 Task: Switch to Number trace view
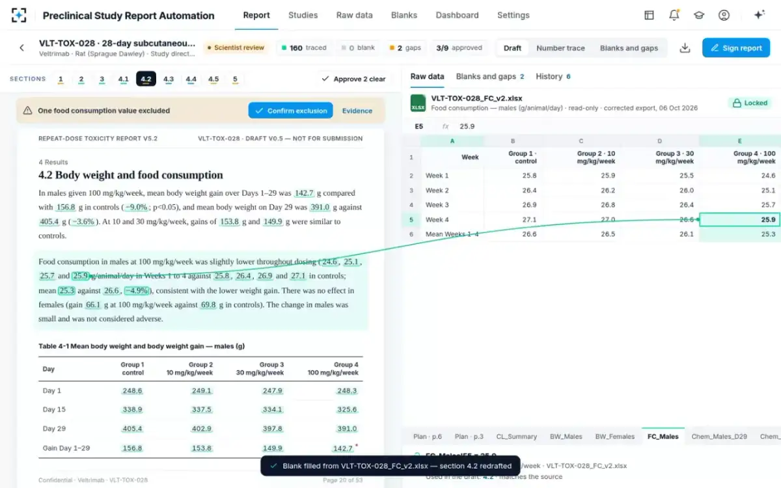click(560, 47)
